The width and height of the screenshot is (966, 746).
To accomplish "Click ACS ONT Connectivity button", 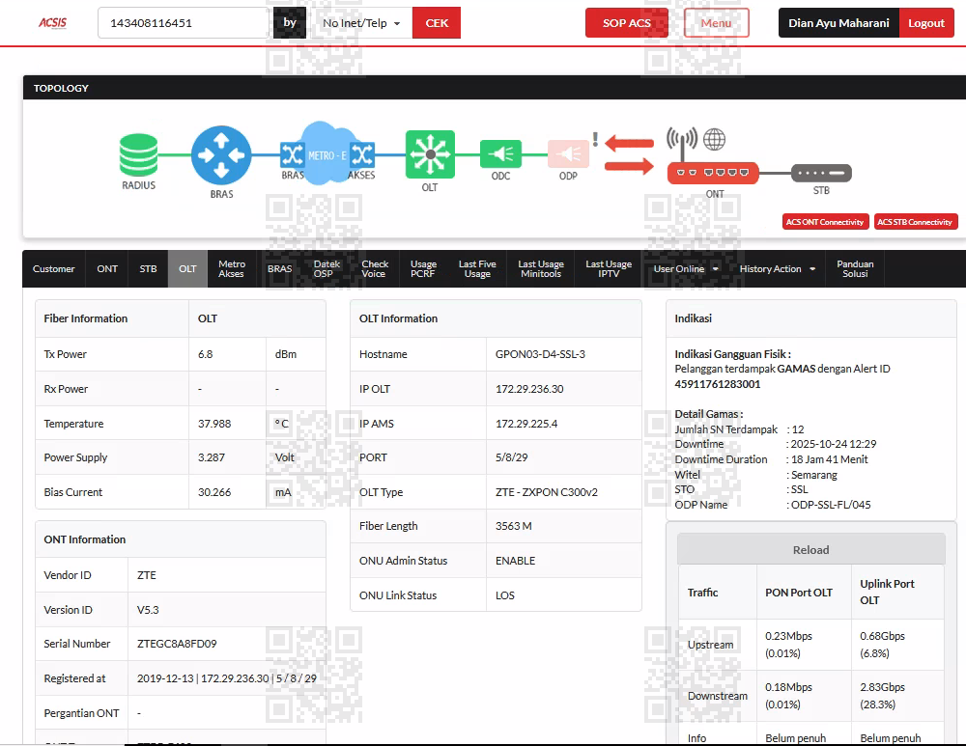I will [x=825, y=222].
